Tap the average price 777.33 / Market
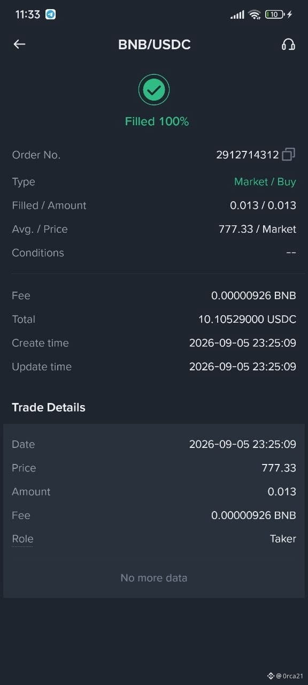308x685 pixels. tap(257, 229)
